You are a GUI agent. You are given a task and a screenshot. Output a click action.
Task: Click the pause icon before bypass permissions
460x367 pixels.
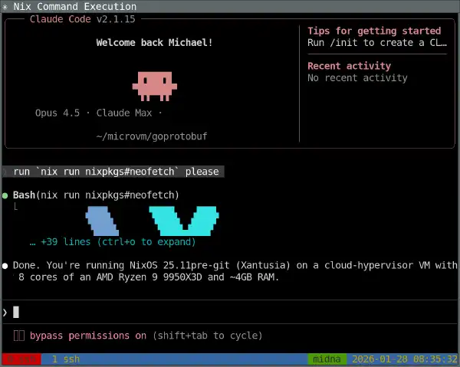click(x=18, y=336)
